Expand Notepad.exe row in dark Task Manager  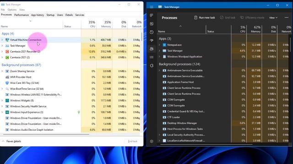[x=159, y=45]
